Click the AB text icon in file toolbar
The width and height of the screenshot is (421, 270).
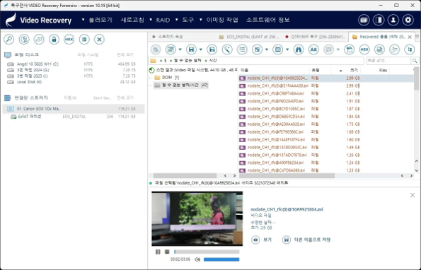(313, 49)
